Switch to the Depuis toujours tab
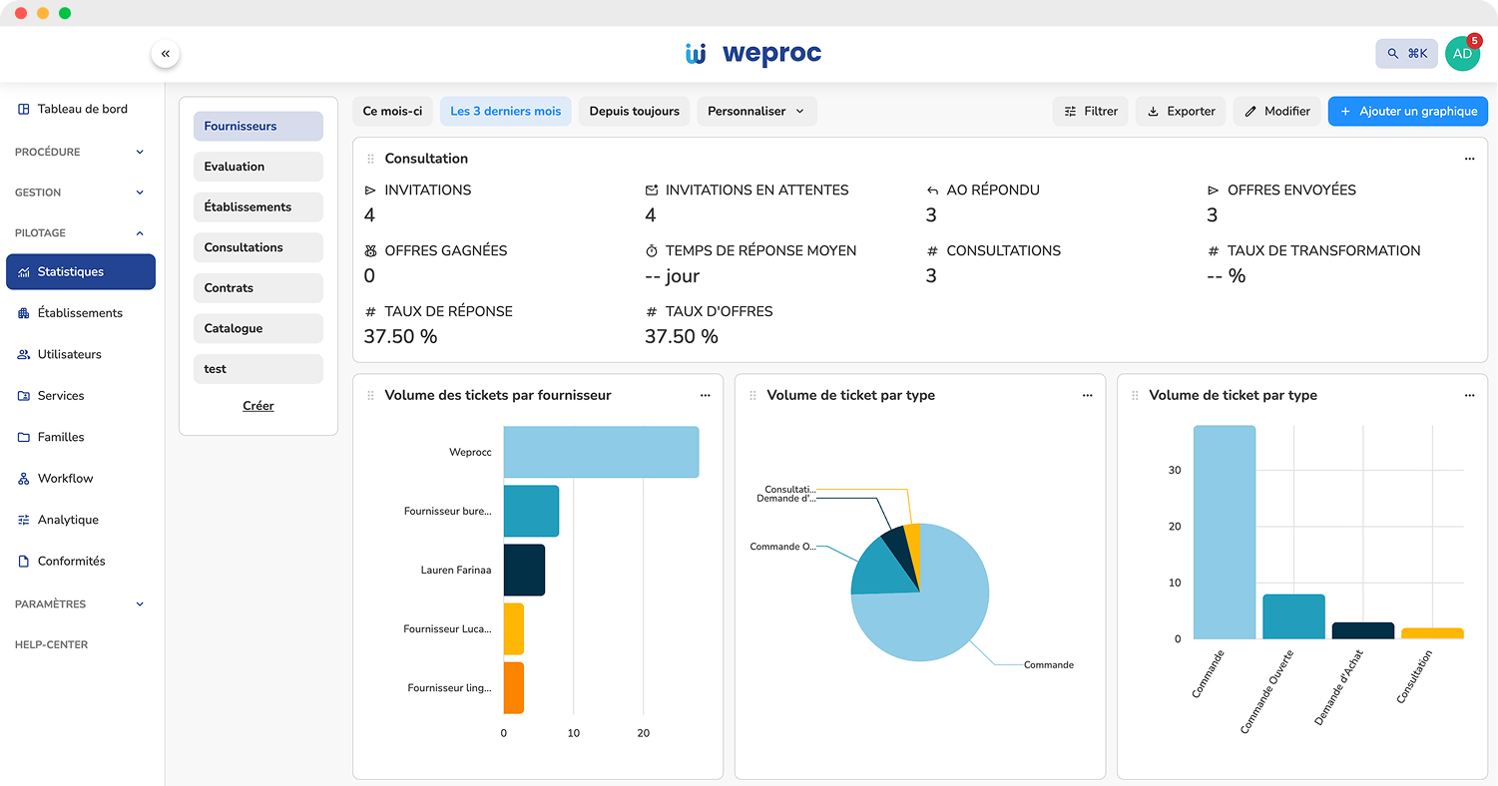Image resolution: width=1498 pixels, height=786 pixels. (634, 111)
